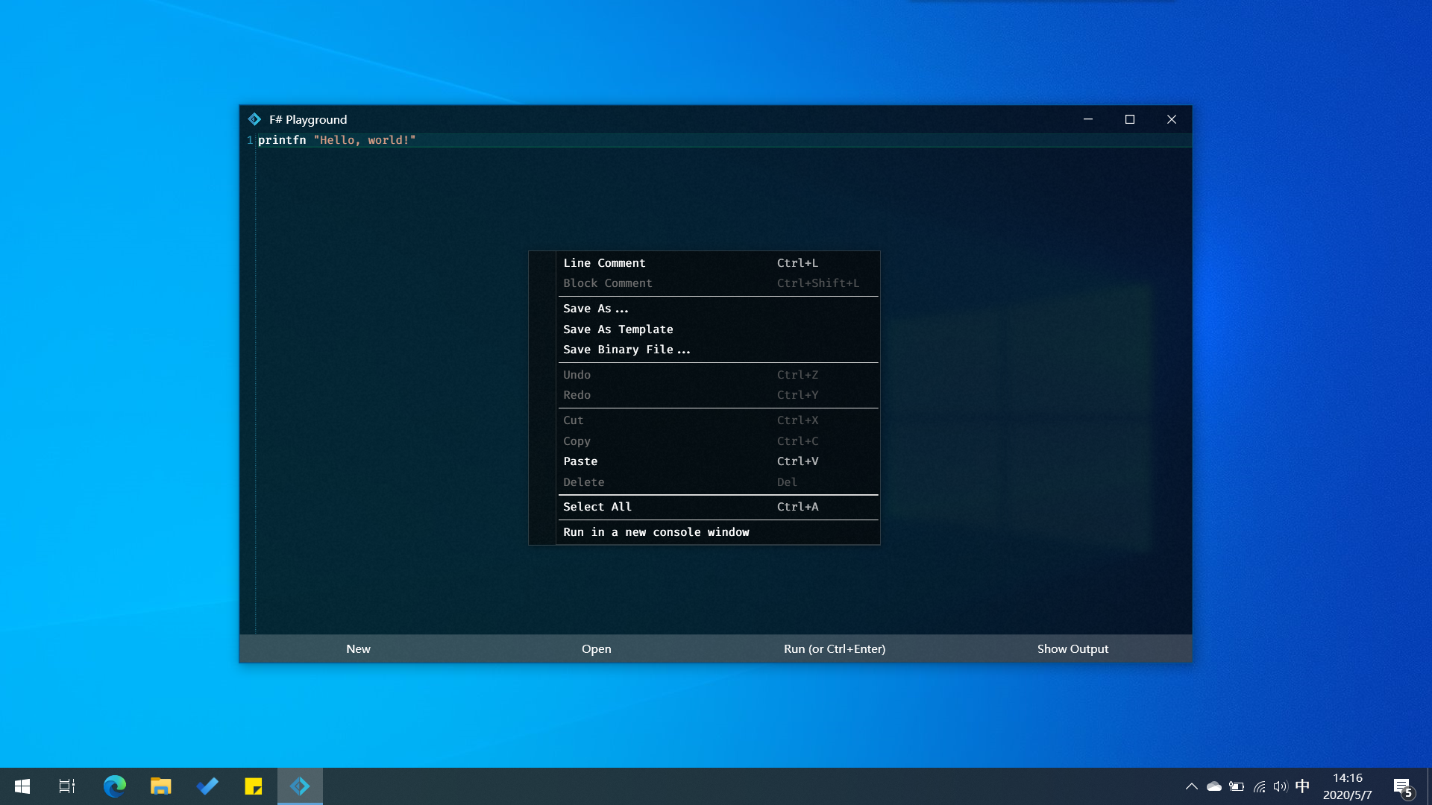Select Save As Template menu entry
The width and height of the screenshot is (1432, 805).
618,329
